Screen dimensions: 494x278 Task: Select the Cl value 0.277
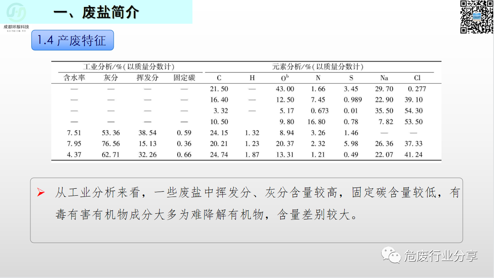(417, 89)
